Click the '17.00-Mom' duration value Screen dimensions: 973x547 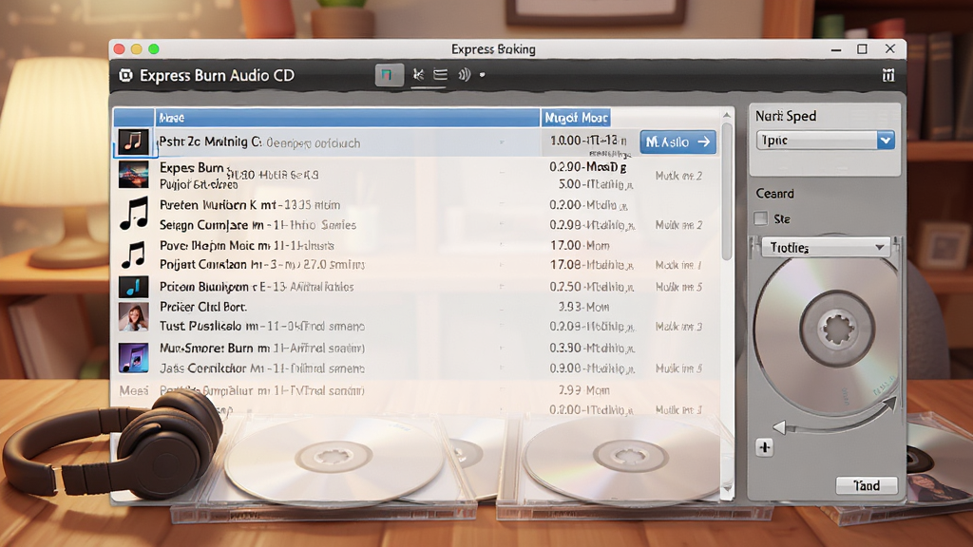click(580, 246)
